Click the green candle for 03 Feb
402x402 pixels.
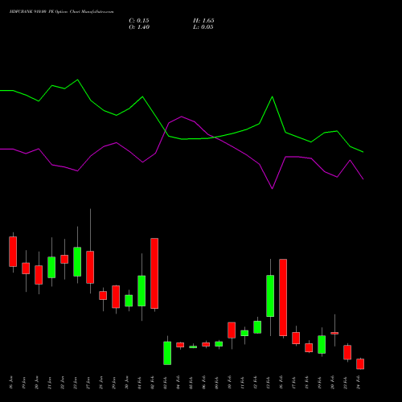point(167,353)
